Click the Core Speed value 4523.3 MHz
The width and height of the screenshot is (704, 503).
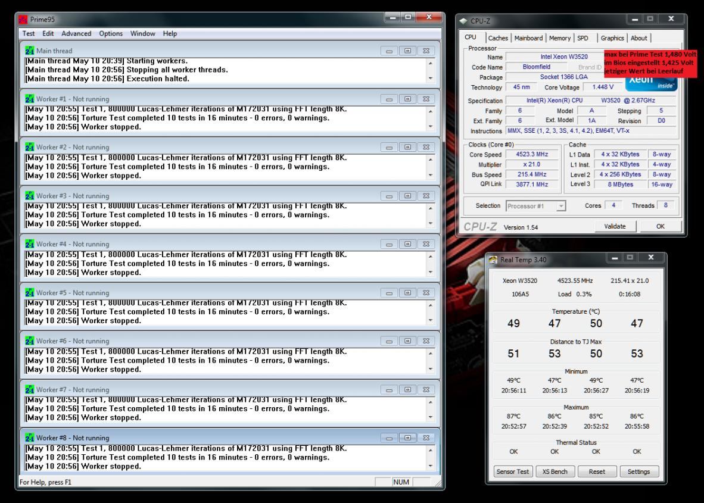click(532, 154)
